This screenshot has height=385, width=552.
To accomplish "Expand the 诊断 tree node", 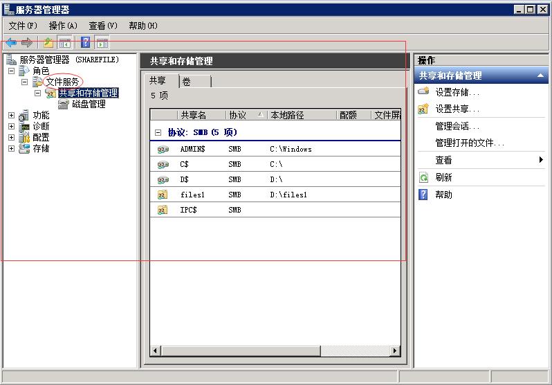I will coord(11,126).
